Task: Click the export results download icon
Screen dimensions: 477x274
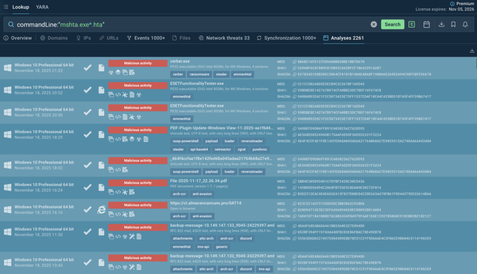Action: coord(472,51)
